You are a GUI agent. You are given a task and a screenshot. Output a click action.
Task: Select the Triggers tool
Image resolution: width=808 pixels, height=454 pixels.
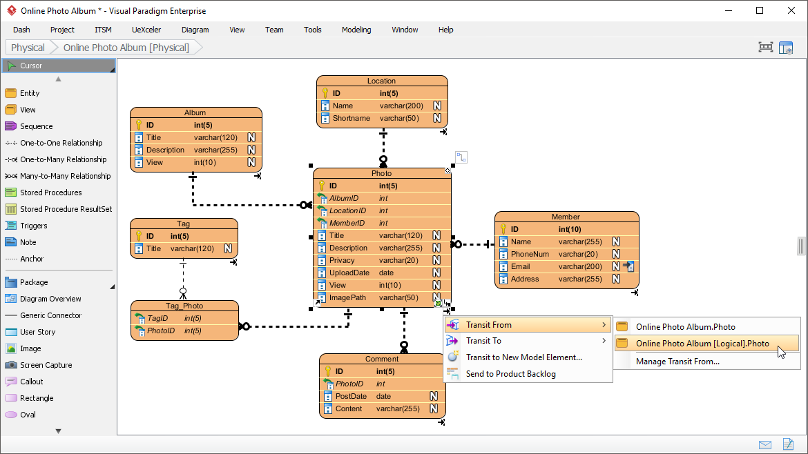(32, 225)
